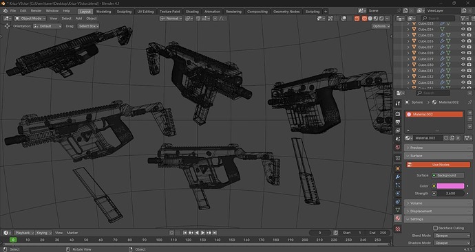
Task: Open the Object Constraints tab icon
Action: coord(398,202)
